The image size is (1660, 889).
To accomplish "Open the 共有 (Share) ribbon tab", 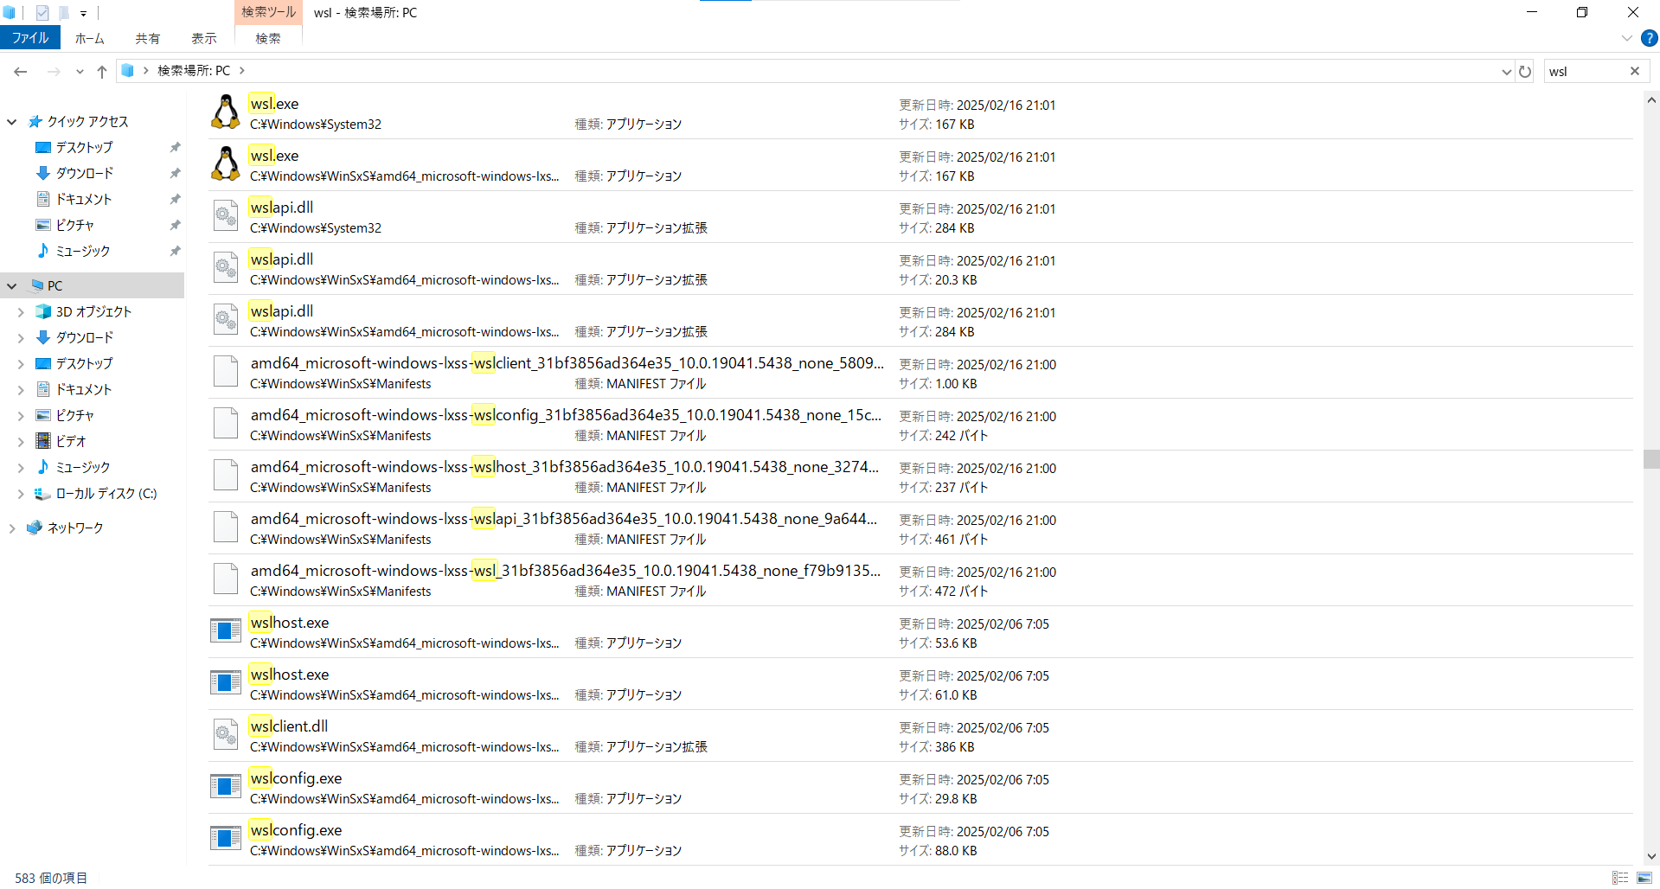I will click(148, 38).
